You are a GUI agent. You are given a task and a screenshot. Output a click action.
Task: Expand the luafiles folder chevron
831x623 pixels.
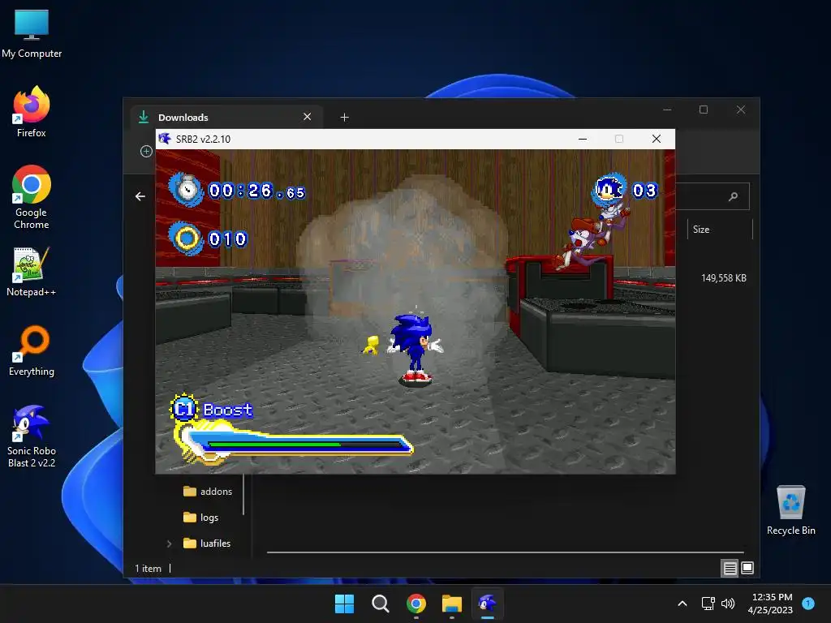click(x=169, y=544)
